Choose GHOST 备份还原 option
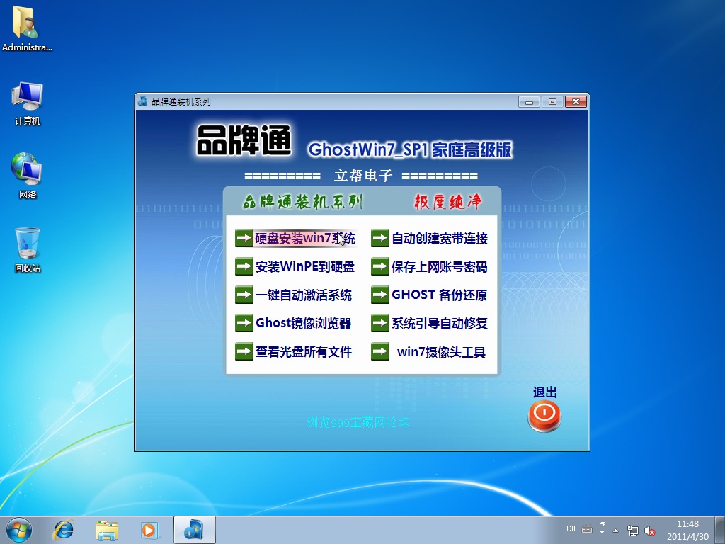 coord(440,295)
